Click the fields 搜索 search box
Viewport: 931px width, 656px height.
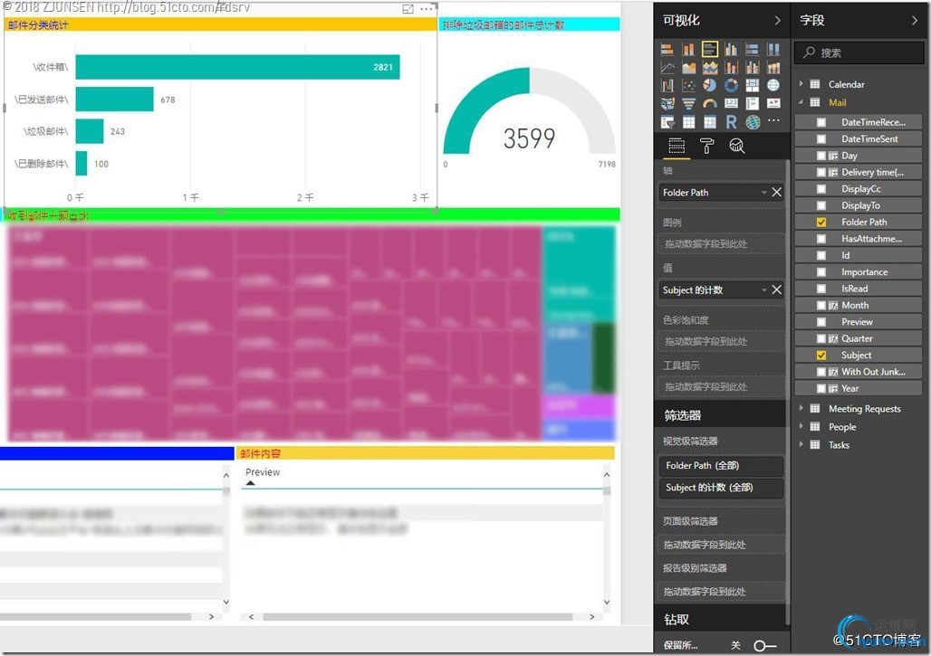coord(859,52)
